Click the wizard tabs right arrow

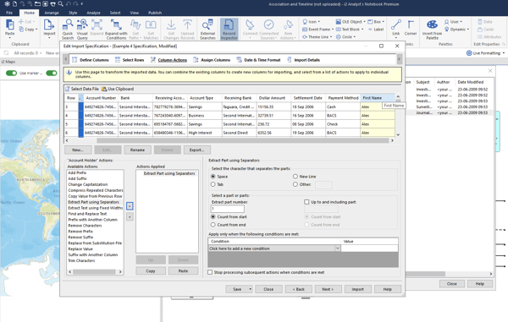[399, 59]
